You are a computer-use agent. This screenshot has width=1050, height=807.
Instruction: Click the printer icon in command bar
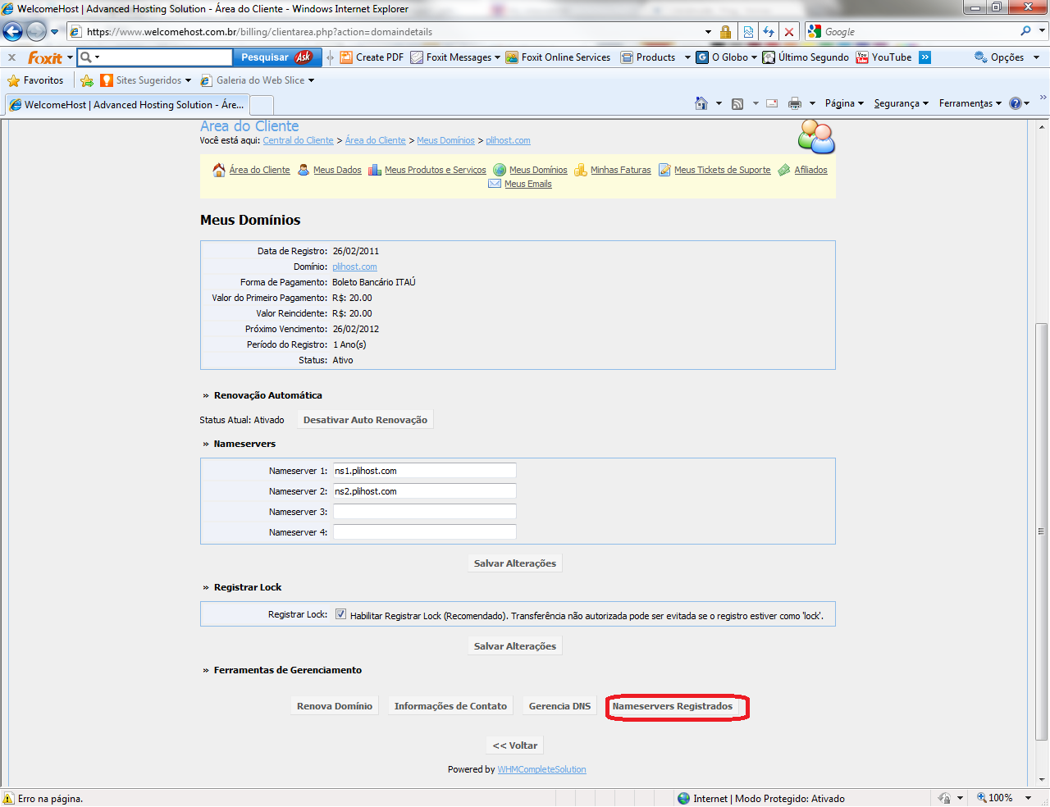coord(794,103)
